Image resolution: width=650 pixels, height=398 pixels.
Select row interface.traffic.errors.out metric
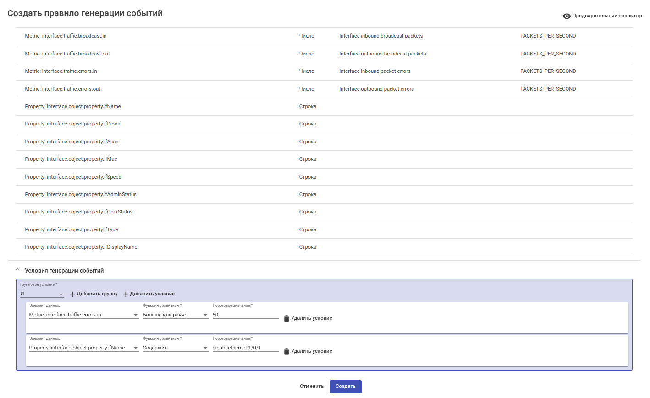tap(63, 89)
